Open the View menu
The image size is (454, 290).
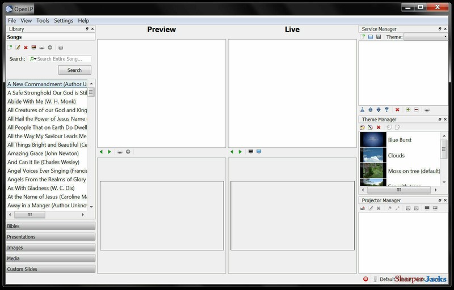tap(26, 20)
